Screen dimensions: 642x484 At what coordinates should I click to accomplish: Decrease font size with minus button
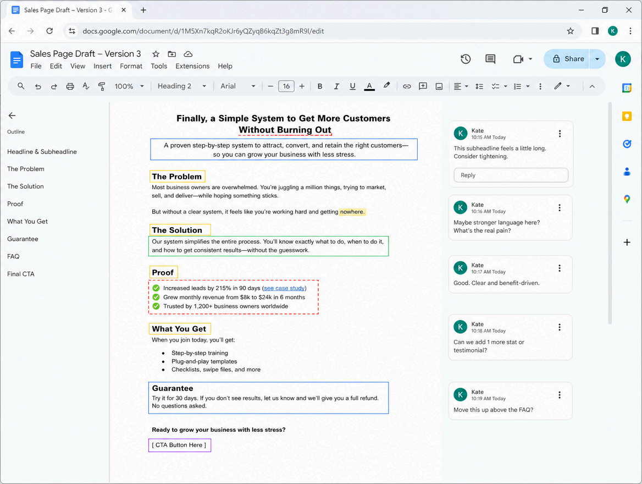[270, 86]
